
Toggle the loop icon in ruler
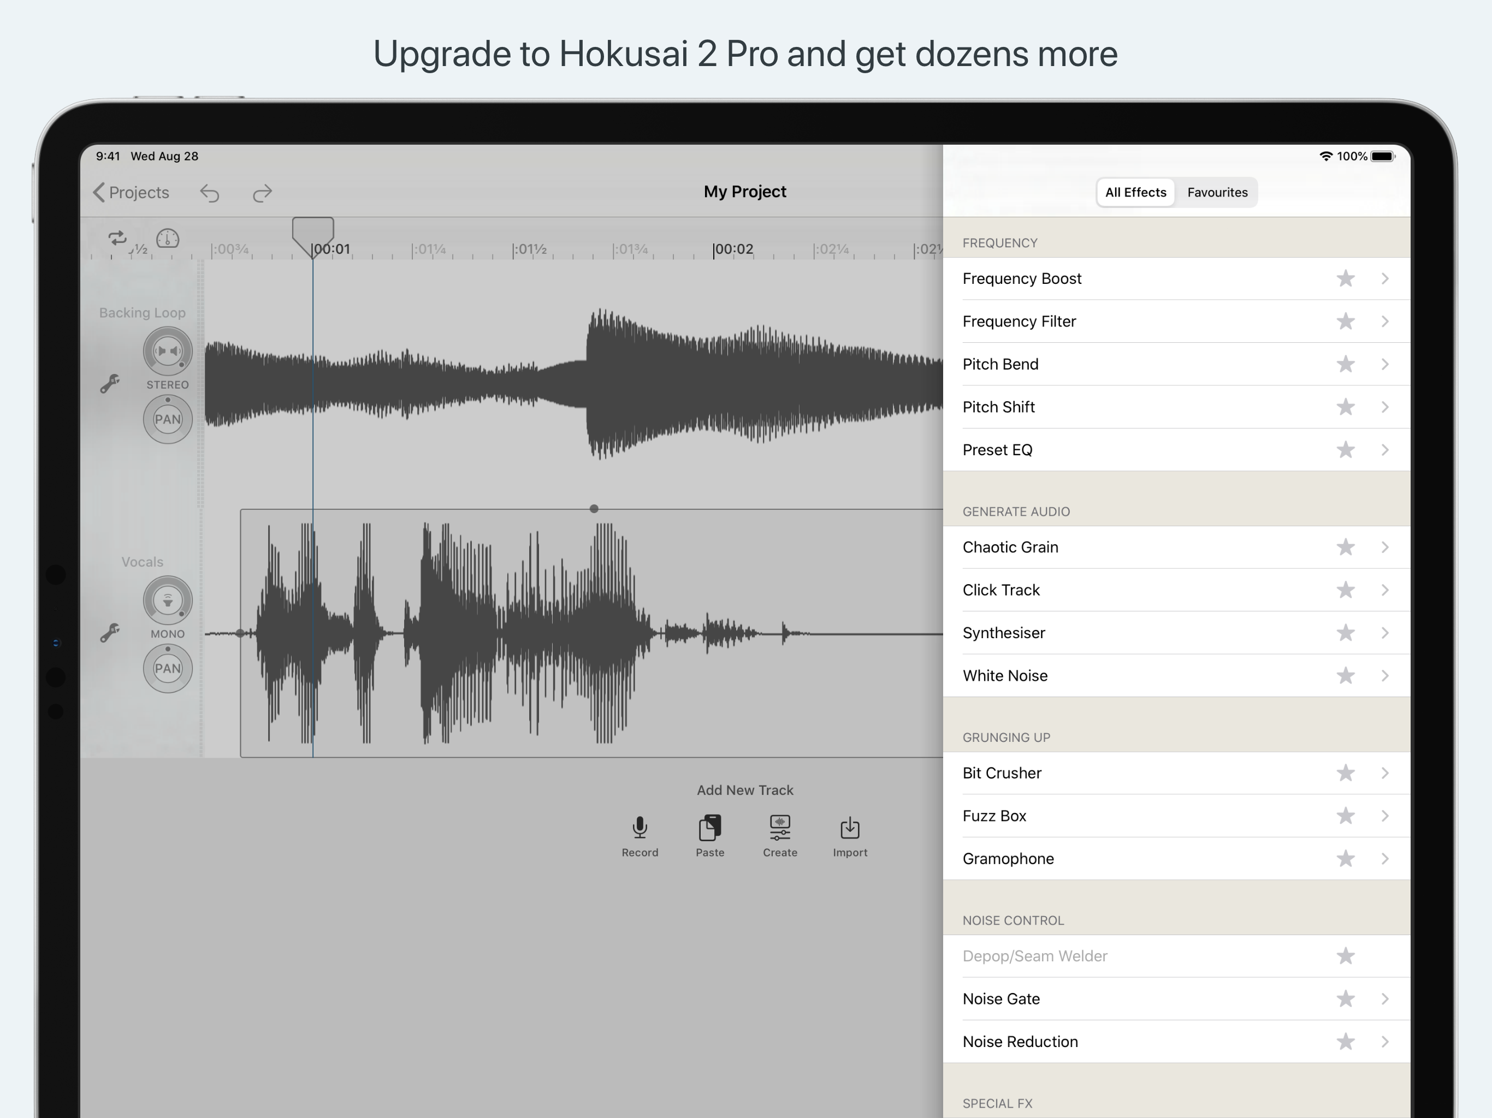point(117,238)
